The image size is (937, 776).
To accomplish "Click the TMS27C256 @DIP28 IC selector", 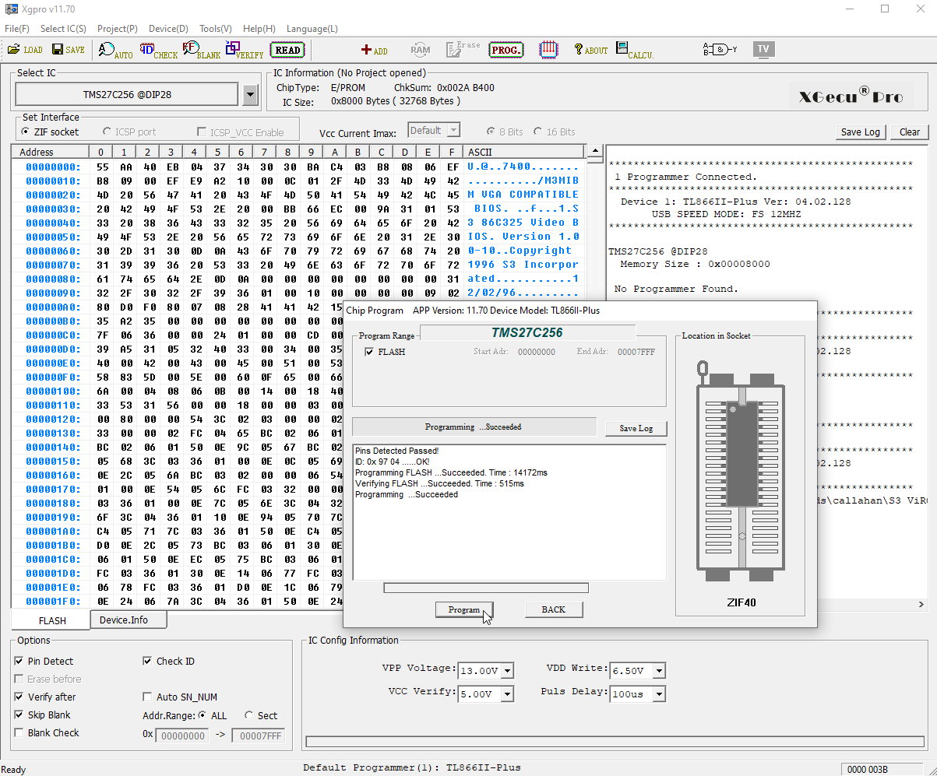I will [x=127, y=95].
